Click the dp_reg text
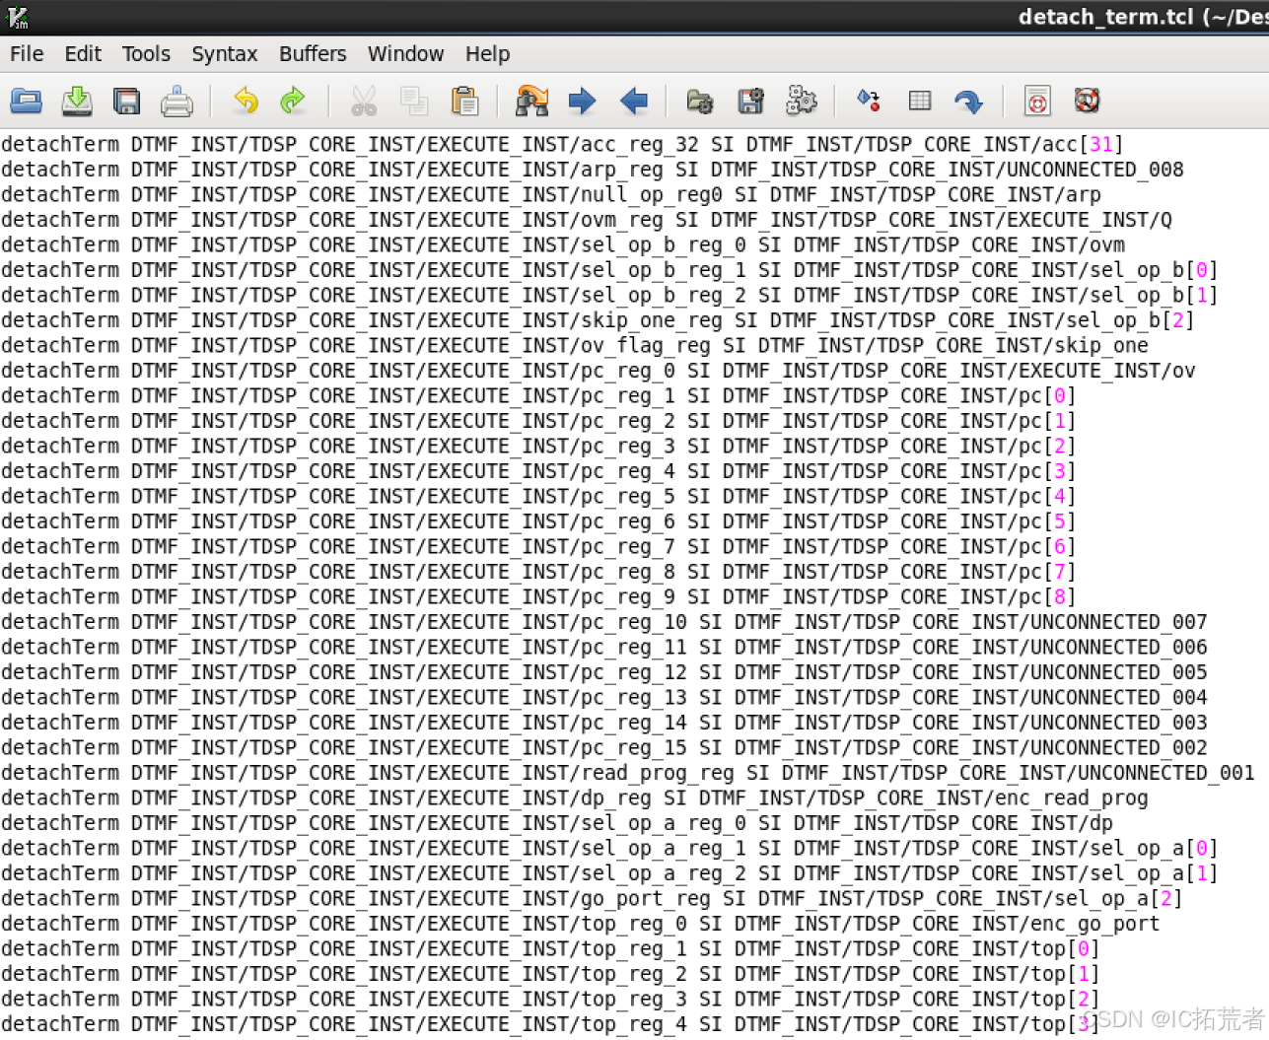This screenshot has height=1040, width=1269. pos(616,798)
